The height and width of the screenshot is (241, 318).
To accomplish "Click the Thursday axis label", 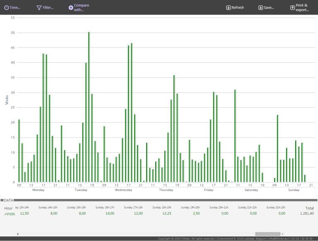I will [x=166, y=190].
